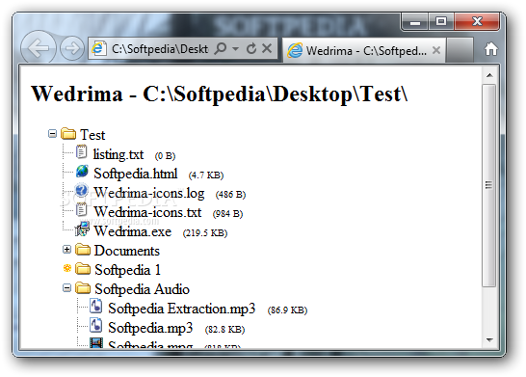Open listing.txt file entry

pos(118,154)
